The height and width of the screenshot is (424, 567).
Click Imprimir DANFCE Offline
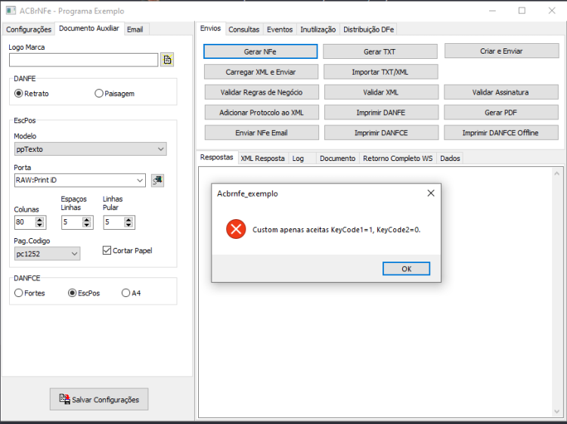500,133
